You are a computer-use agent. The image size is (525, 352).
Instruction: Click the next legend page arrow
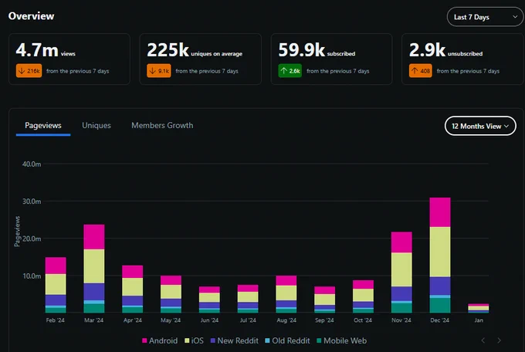click(500, 340)
